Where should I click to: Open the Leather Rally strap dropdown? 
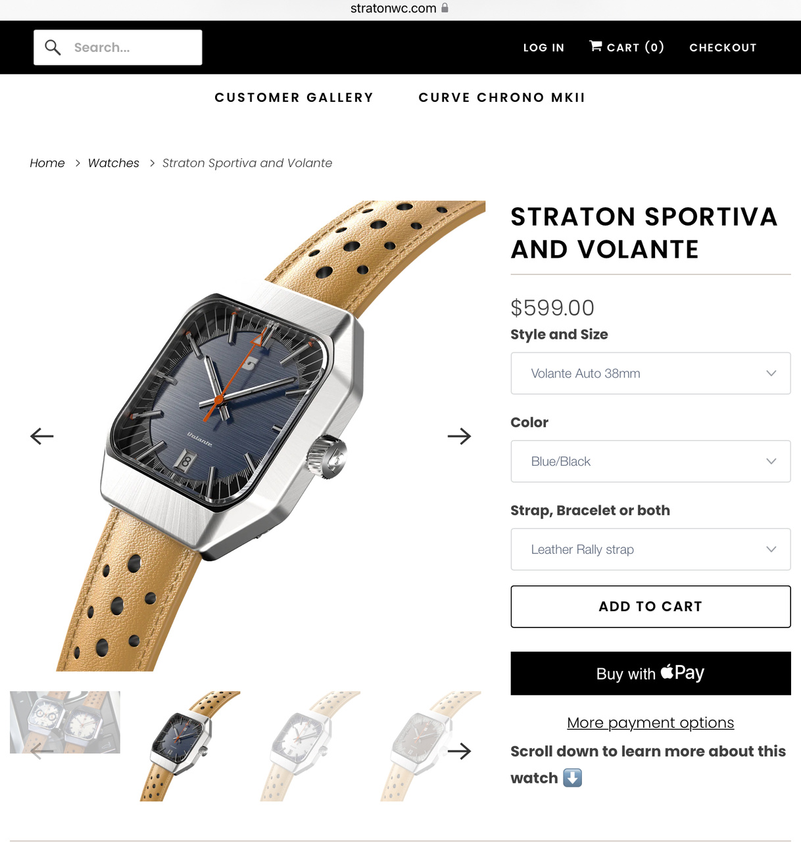[650, 549]
